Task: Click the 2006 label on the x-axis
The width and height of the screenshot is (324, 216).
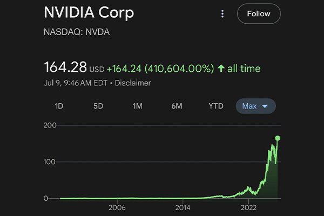Action: (x=117, y=207)
